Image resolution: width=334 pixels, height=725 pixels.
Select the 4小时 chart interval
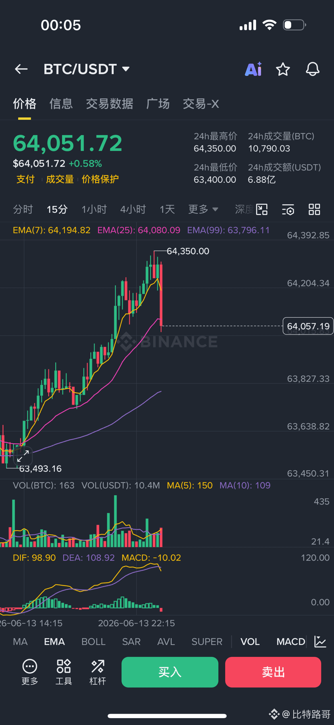click(133, 209)
